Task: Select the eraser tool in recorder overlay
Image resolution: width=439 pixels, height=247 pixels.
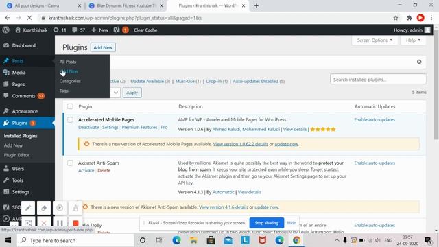Action: coord(44,208)
